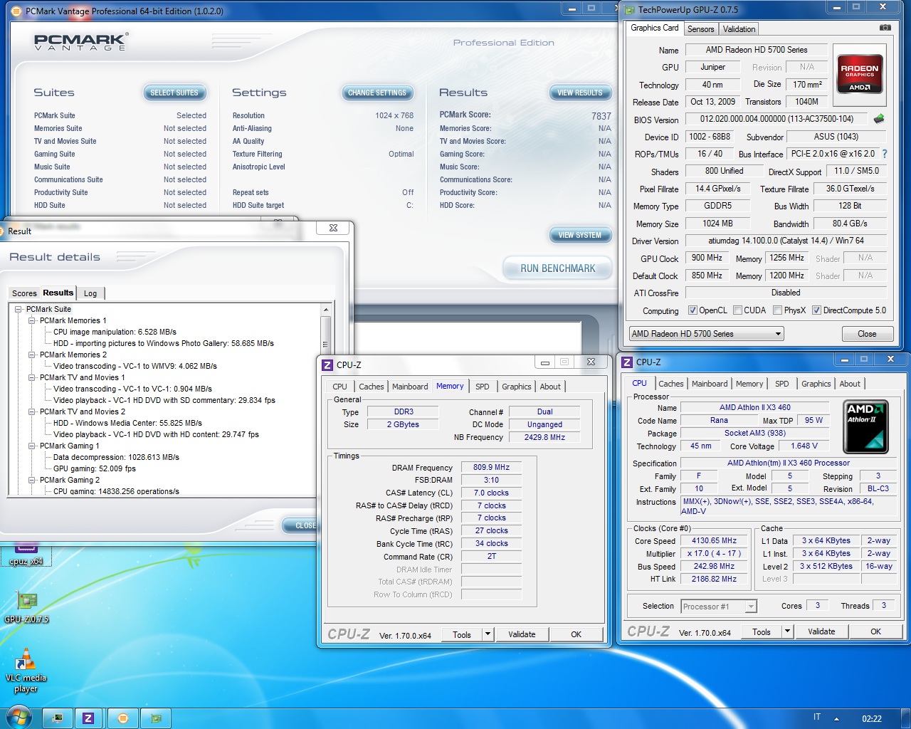Click the taskbar clock showing 02:22

click(x=872, y=718)
